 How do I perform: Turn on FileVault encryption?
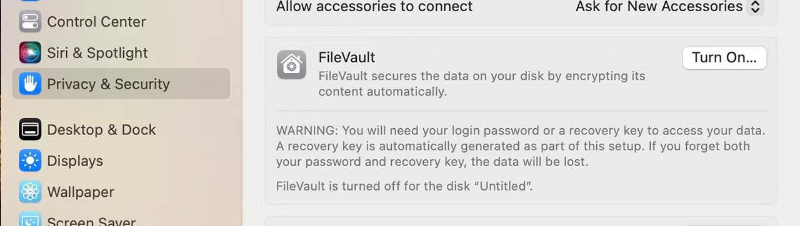pyautogui.click(x=724, y=58)
